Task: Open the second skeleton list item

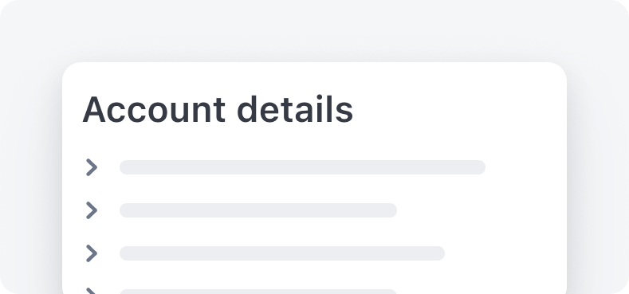Action: point(241,210)
